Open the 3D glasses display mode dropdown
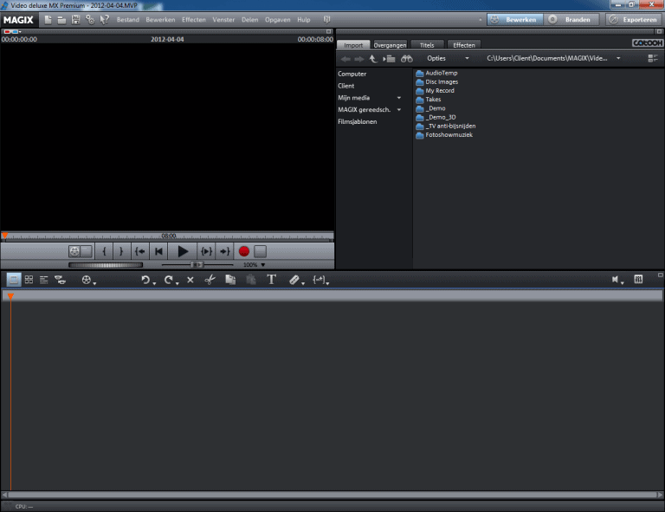Screen dimensions: 665x512 [12, 32]
